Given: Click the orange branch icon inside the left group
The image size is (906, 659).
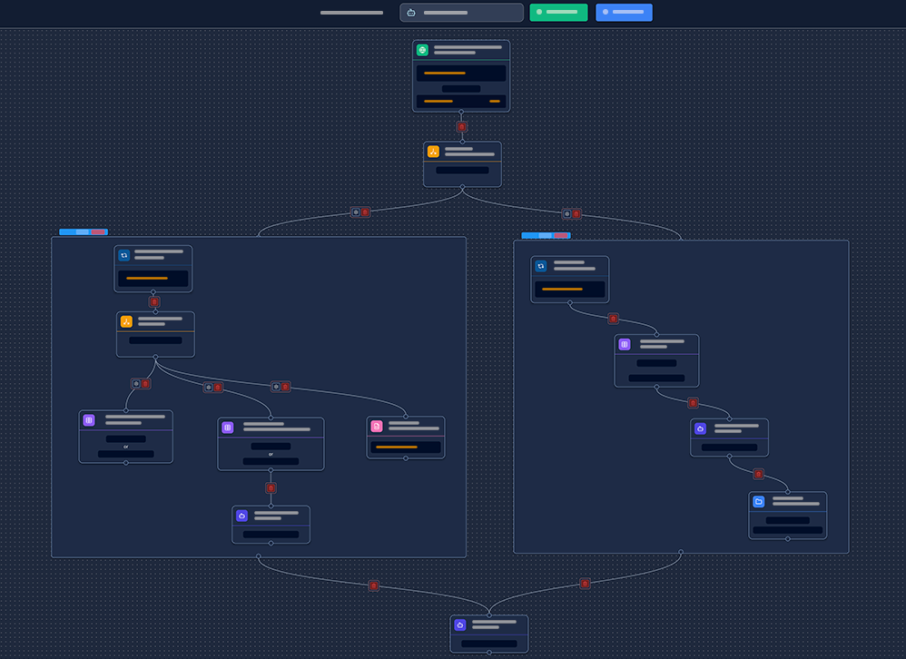Looking at the screenshot, I should pos(126,321).
